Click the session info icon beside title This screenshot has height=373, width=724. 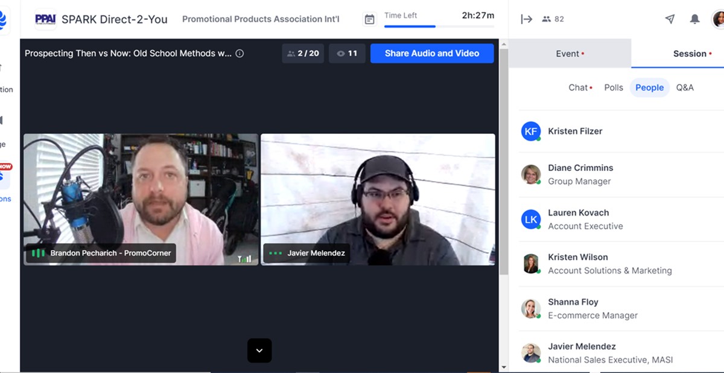(x=240, y=54)
